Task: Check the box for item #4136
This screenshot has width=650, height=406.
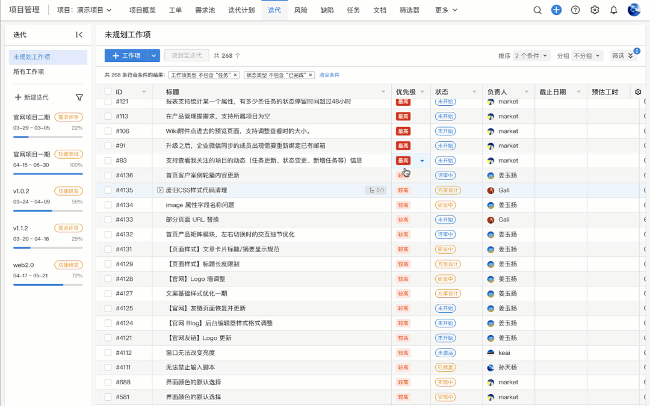Action: pos(108,176)
